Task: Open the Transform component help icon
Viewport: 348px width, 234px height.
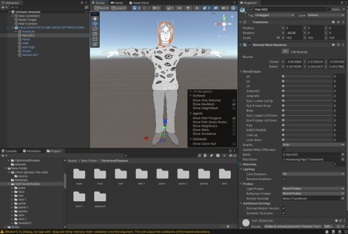Action: point(333,22)
